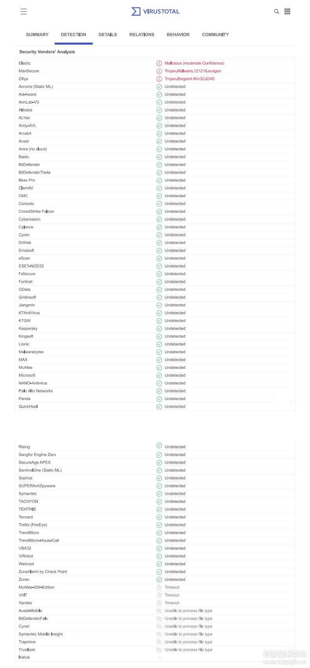Open the Community tab
The image size is (310, 668).
(215, 35)
